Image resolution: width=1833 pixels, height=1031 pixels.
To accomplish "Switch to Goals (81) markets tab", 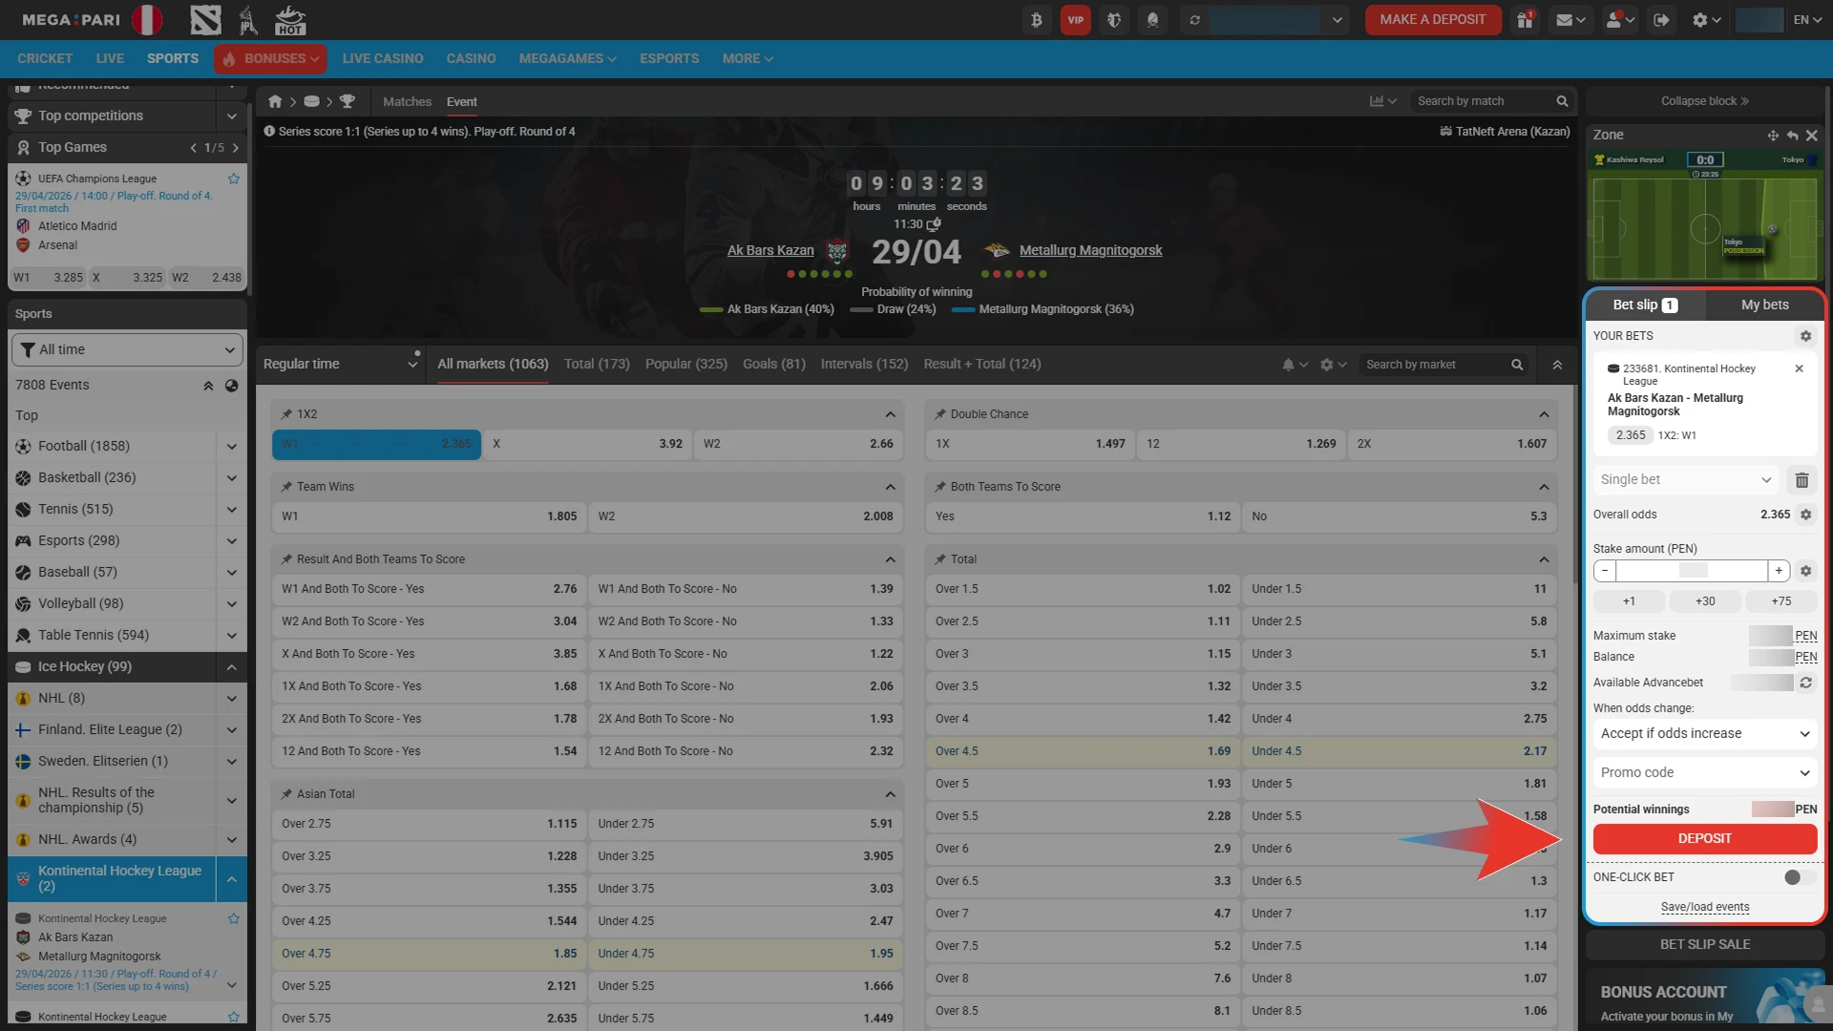I will point(773,365).
